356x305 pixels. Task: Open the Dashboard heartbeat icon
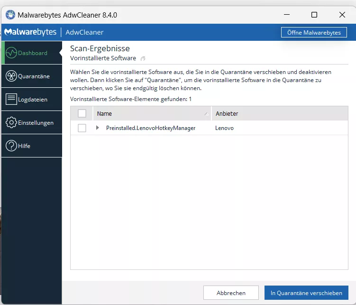coord(11,53)
